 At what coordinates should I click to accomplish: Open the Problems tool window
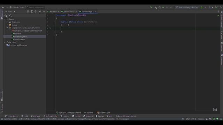[x=65, y=116]
